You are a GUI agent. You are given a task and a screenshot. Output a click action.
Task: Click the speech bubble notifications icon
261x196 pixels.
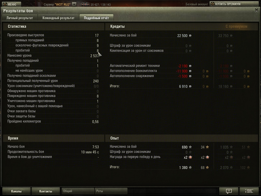point(229,191)
